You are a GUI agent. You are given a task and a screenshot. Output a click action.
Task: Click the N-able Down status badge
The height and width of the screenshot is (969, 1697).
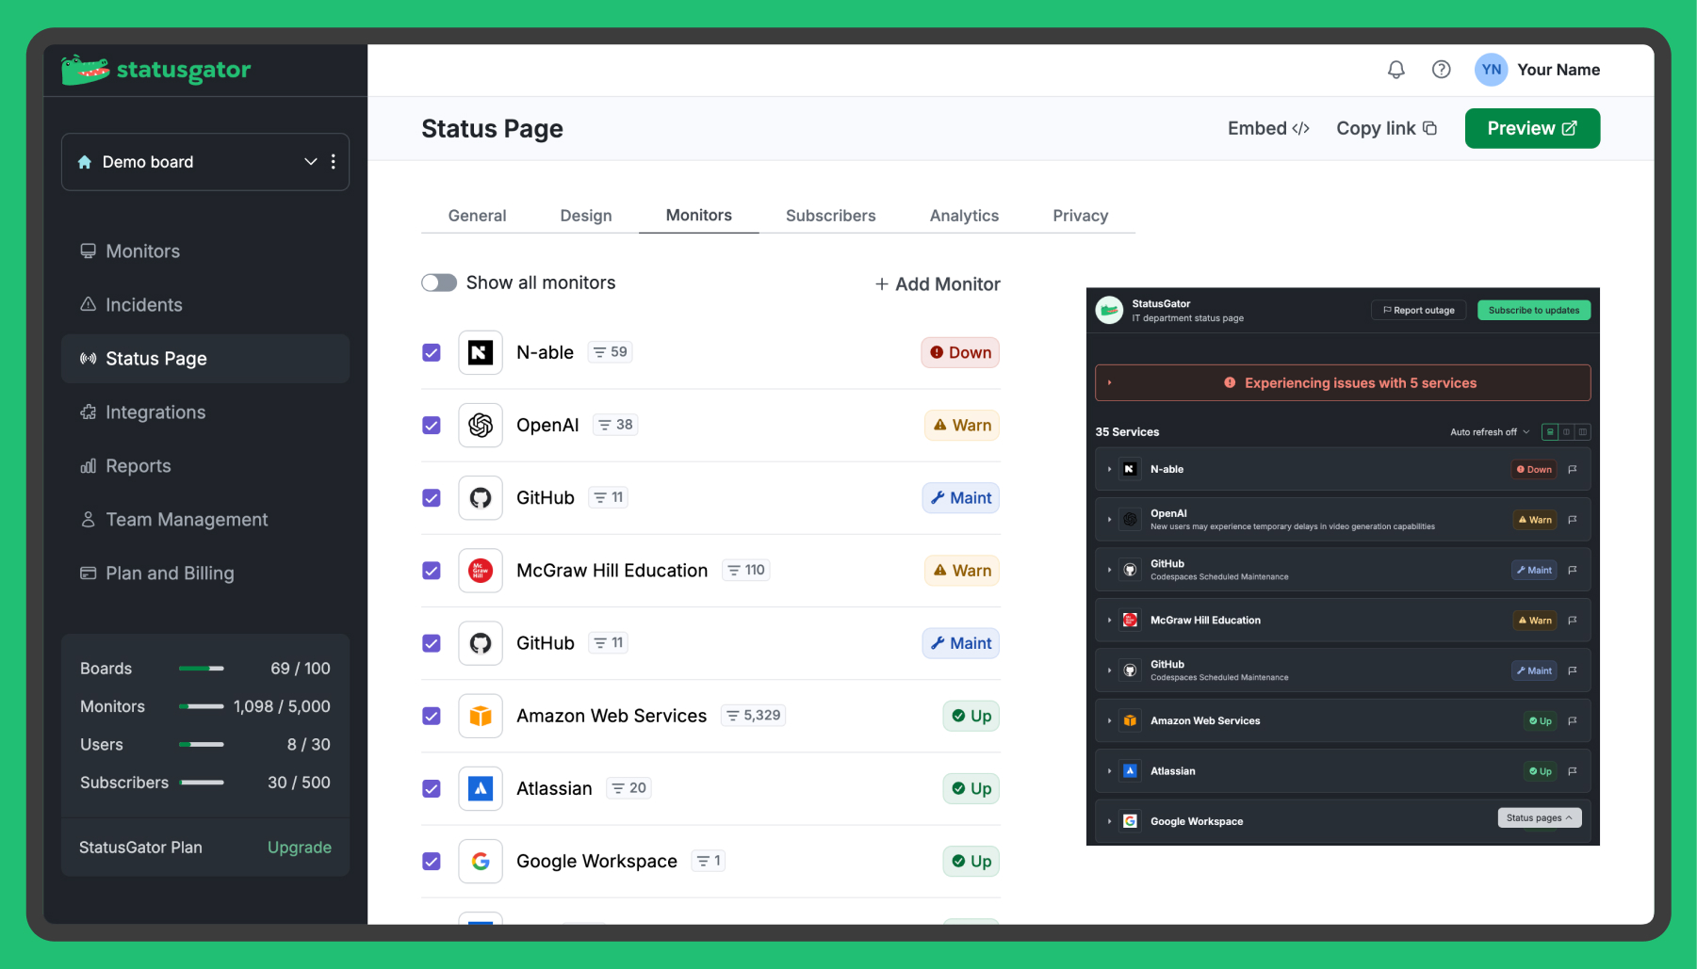click(x=960, y=352)
